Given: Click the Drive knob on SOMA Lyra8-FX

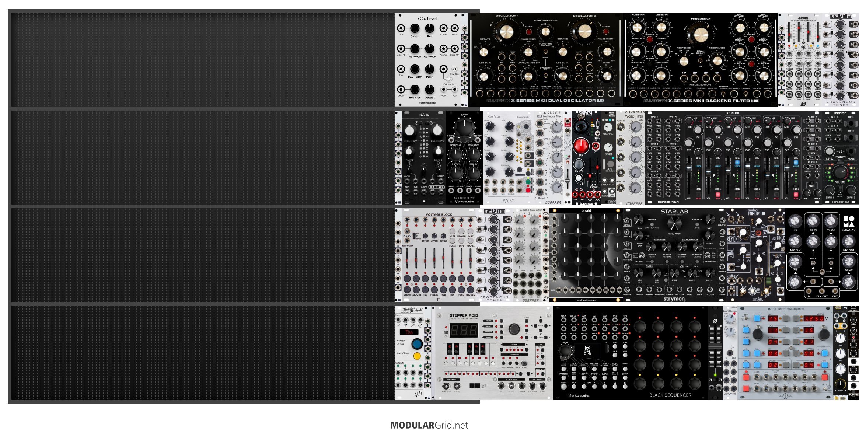Looking at the screenshot, I should point(848,261).
